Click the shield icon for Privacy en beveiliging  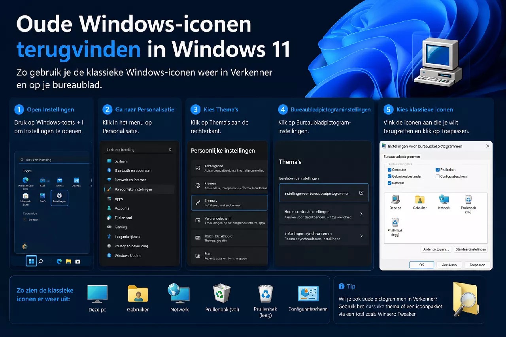click(110, 246)
